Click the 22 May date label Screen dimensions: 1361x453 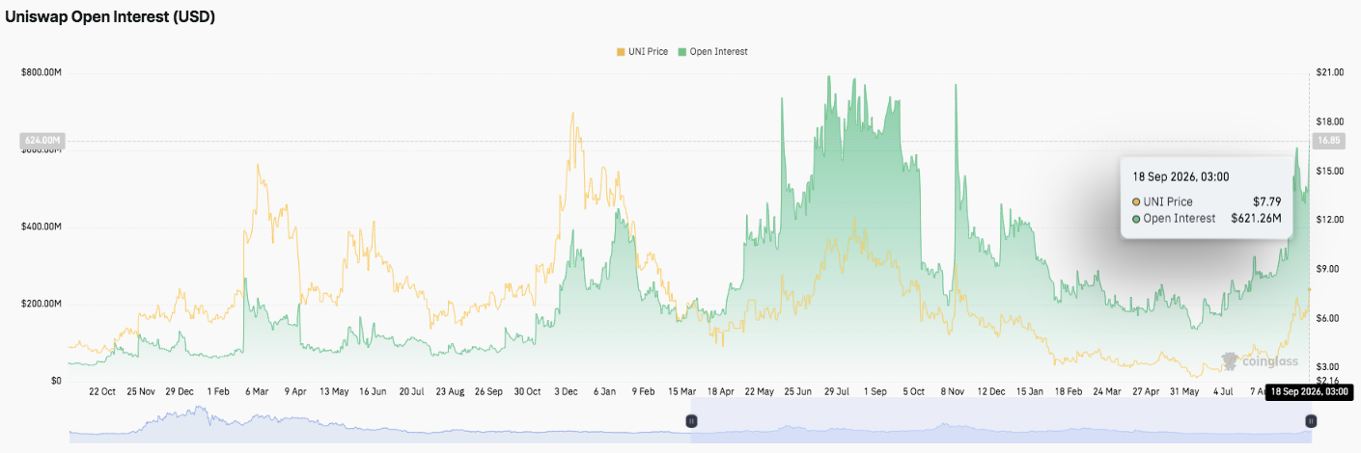(x=761, y=392)
